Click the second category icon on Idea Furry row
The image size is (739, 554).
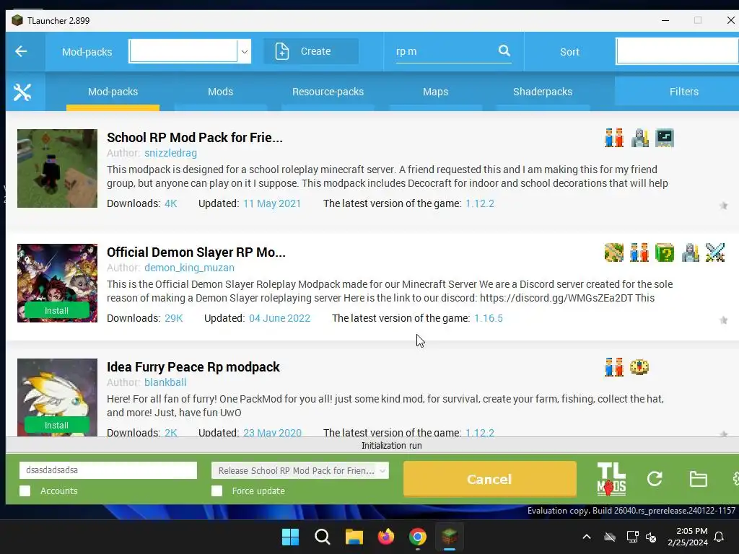click(639, 367)
